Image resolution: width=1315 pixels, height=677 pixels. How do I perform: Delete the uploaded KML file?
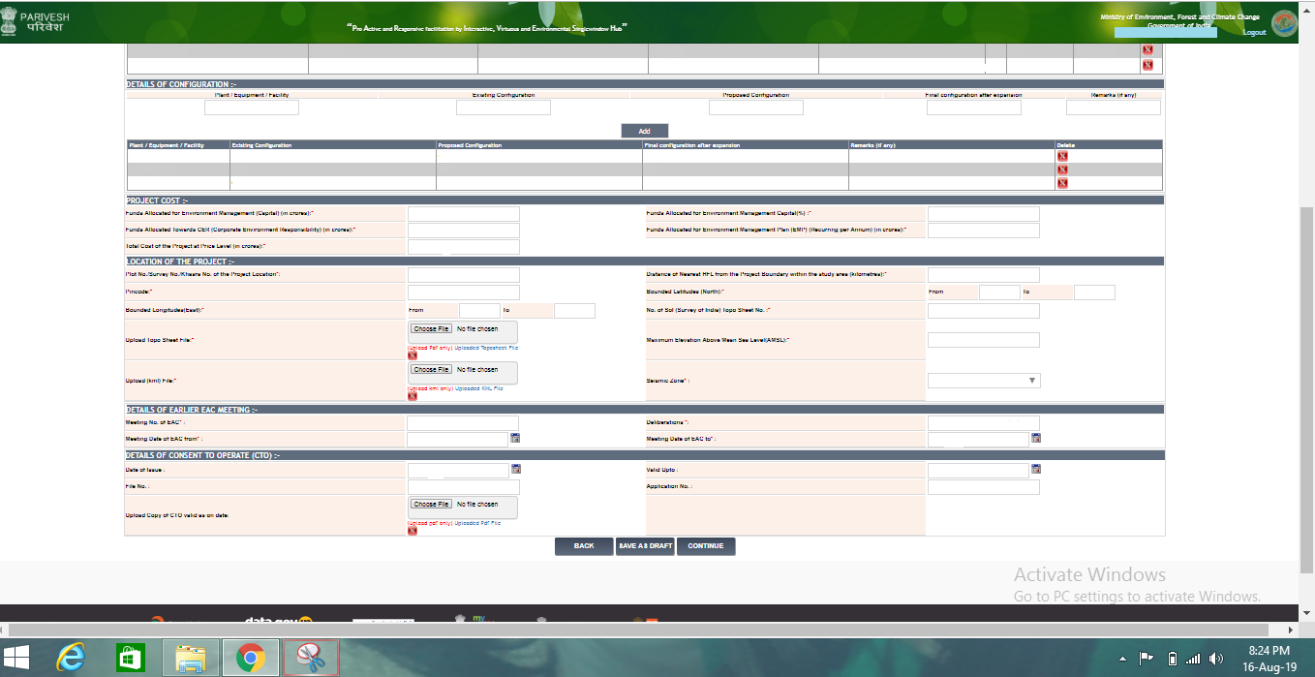(413, 396)
